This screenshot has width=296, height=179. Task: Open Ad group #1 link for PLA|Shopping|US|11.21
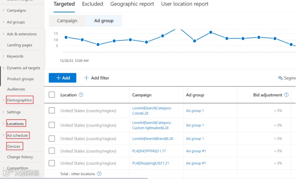click(x=196, y=163)
